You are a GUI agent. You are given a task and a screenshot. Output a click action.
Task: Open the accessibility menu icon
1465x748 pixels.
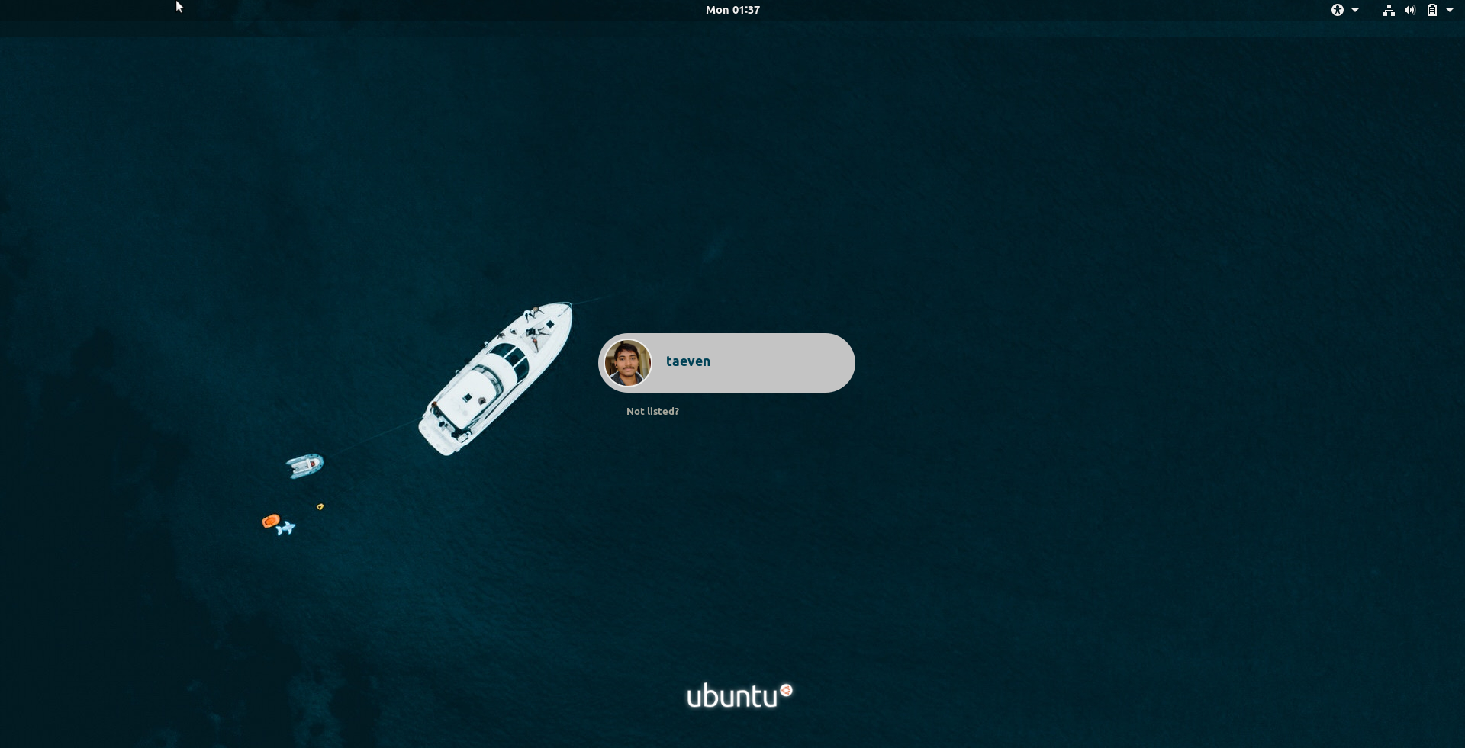pyautogui.click(x=1338, y=10)
